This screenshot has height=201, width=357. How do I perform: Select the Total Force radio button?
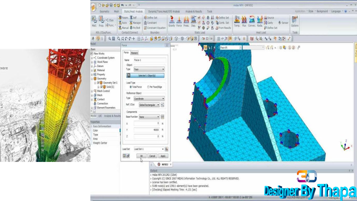(131, 87)
